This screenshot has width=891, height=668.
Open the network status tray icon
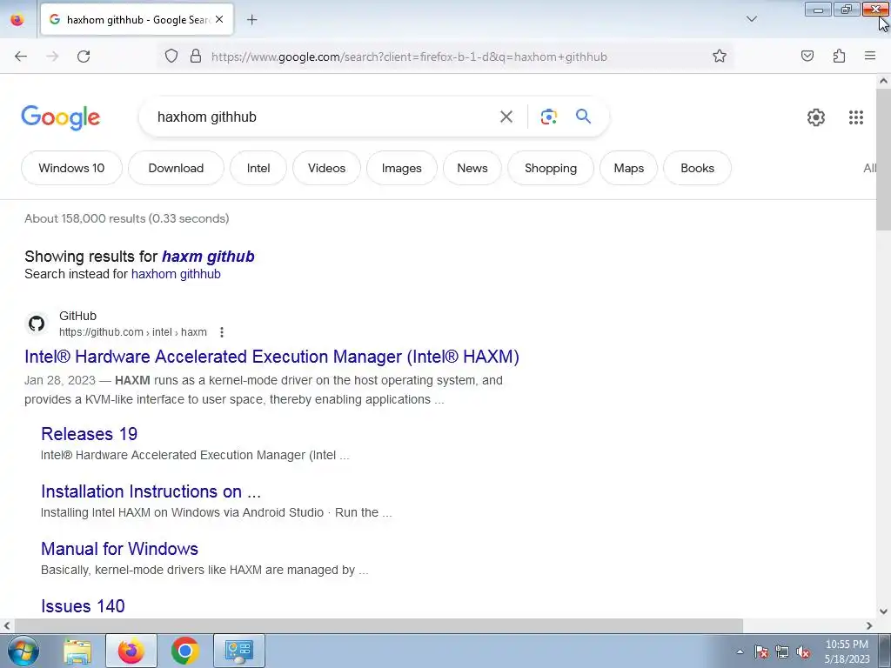pyautogui.click(x=782, y=651)
